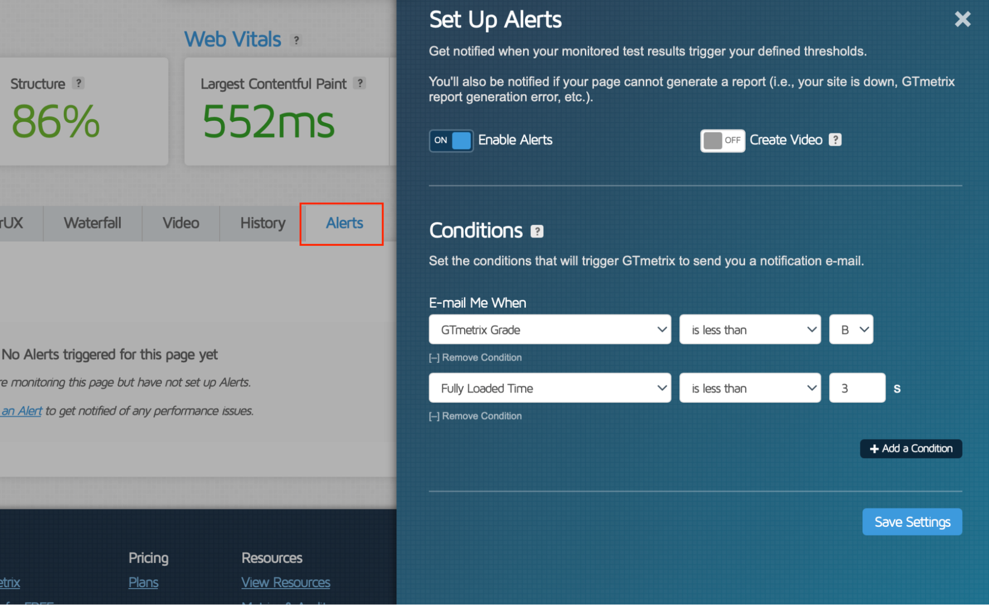
Task: Click help icon beside Structure
Action: tap(78, 83)
